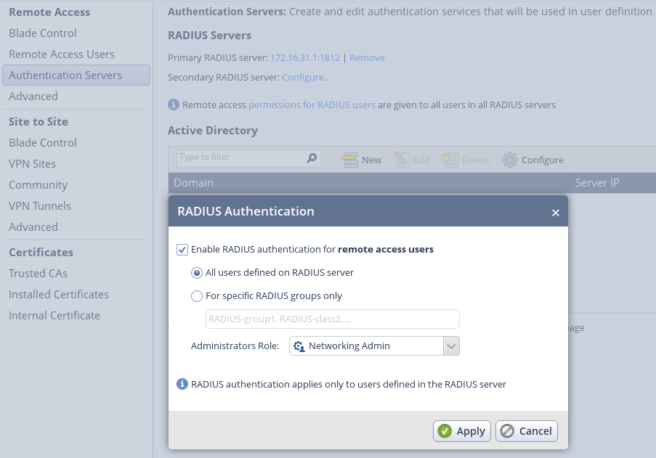Configure the secondary RADIUS server link
The height and width of the screenshot is (458, 656).
tap(307, 78)
